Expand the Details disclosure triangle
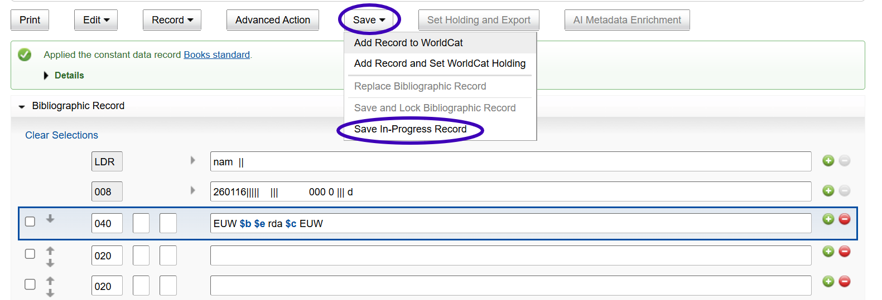 46,76
